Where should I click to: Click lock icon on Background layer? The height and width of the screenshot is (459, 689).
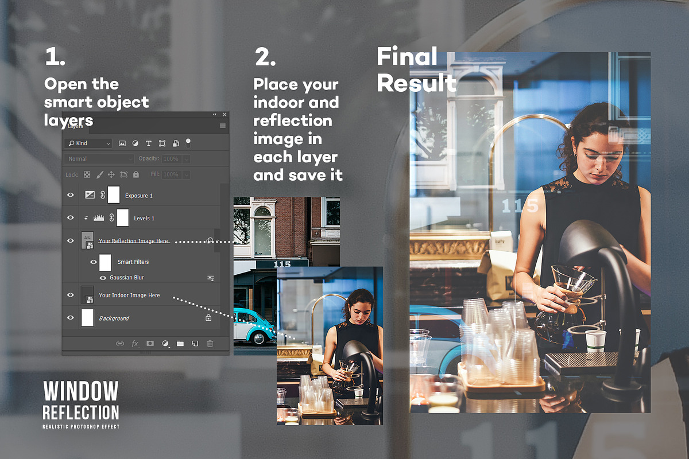point(208,317)
